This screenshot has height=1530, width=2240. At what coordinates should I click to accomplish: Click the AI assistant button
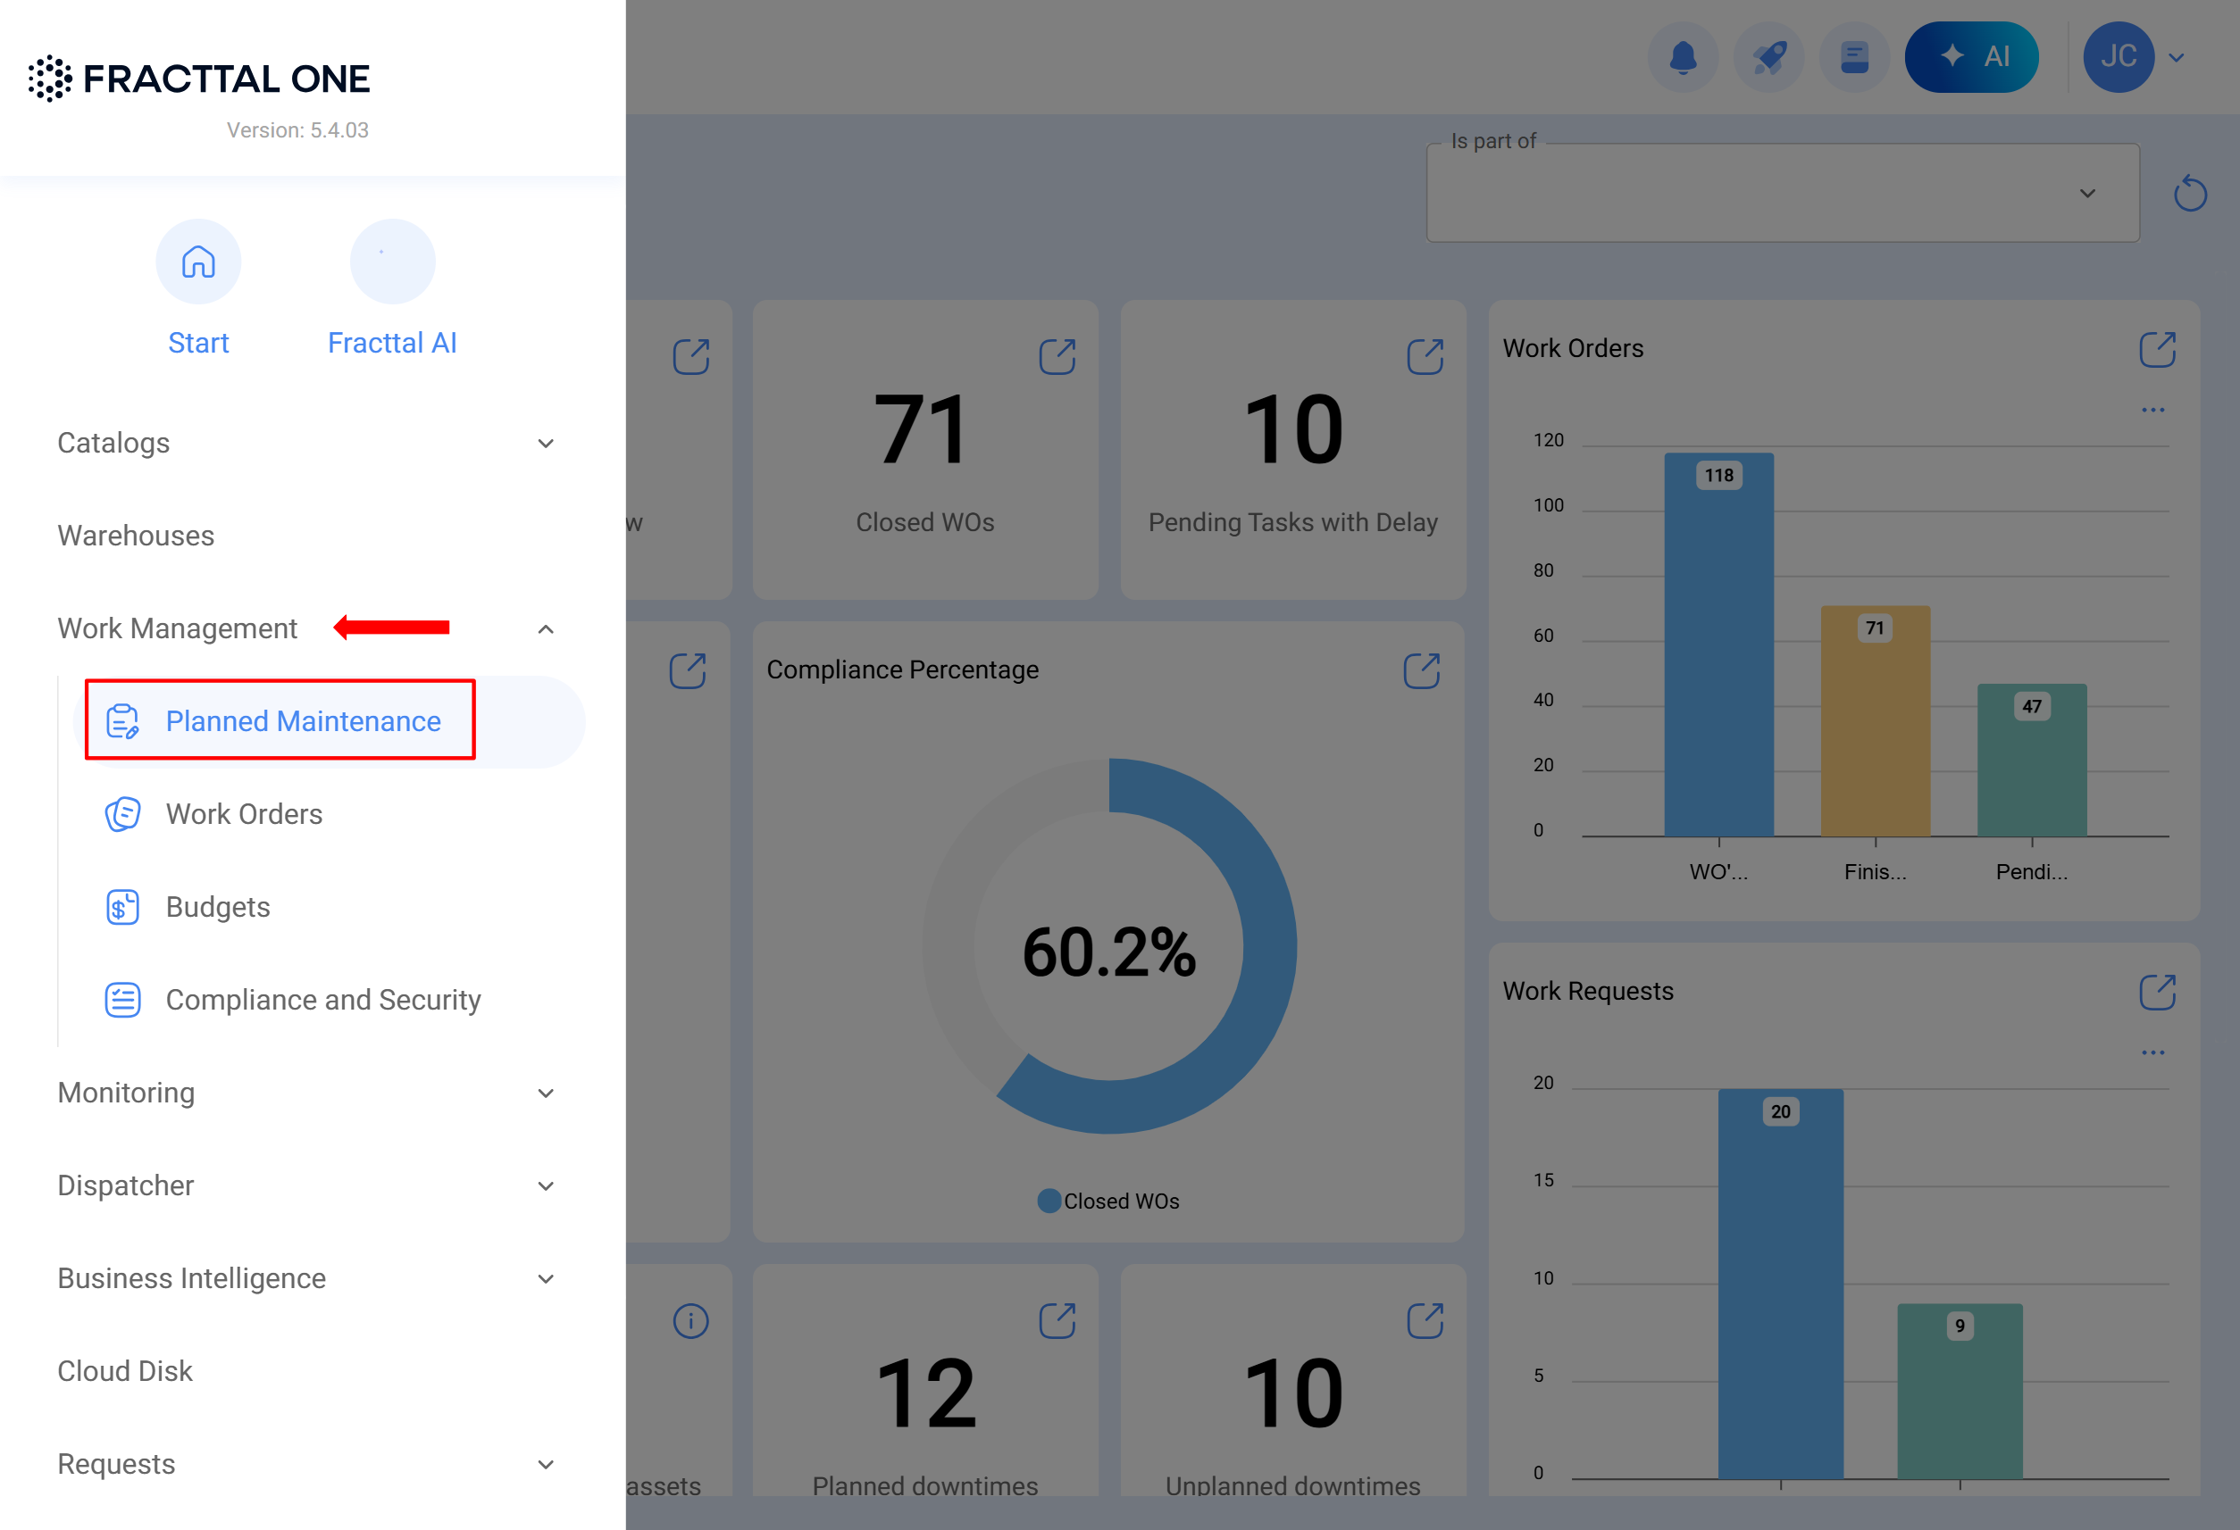(x=1971, y=58)
